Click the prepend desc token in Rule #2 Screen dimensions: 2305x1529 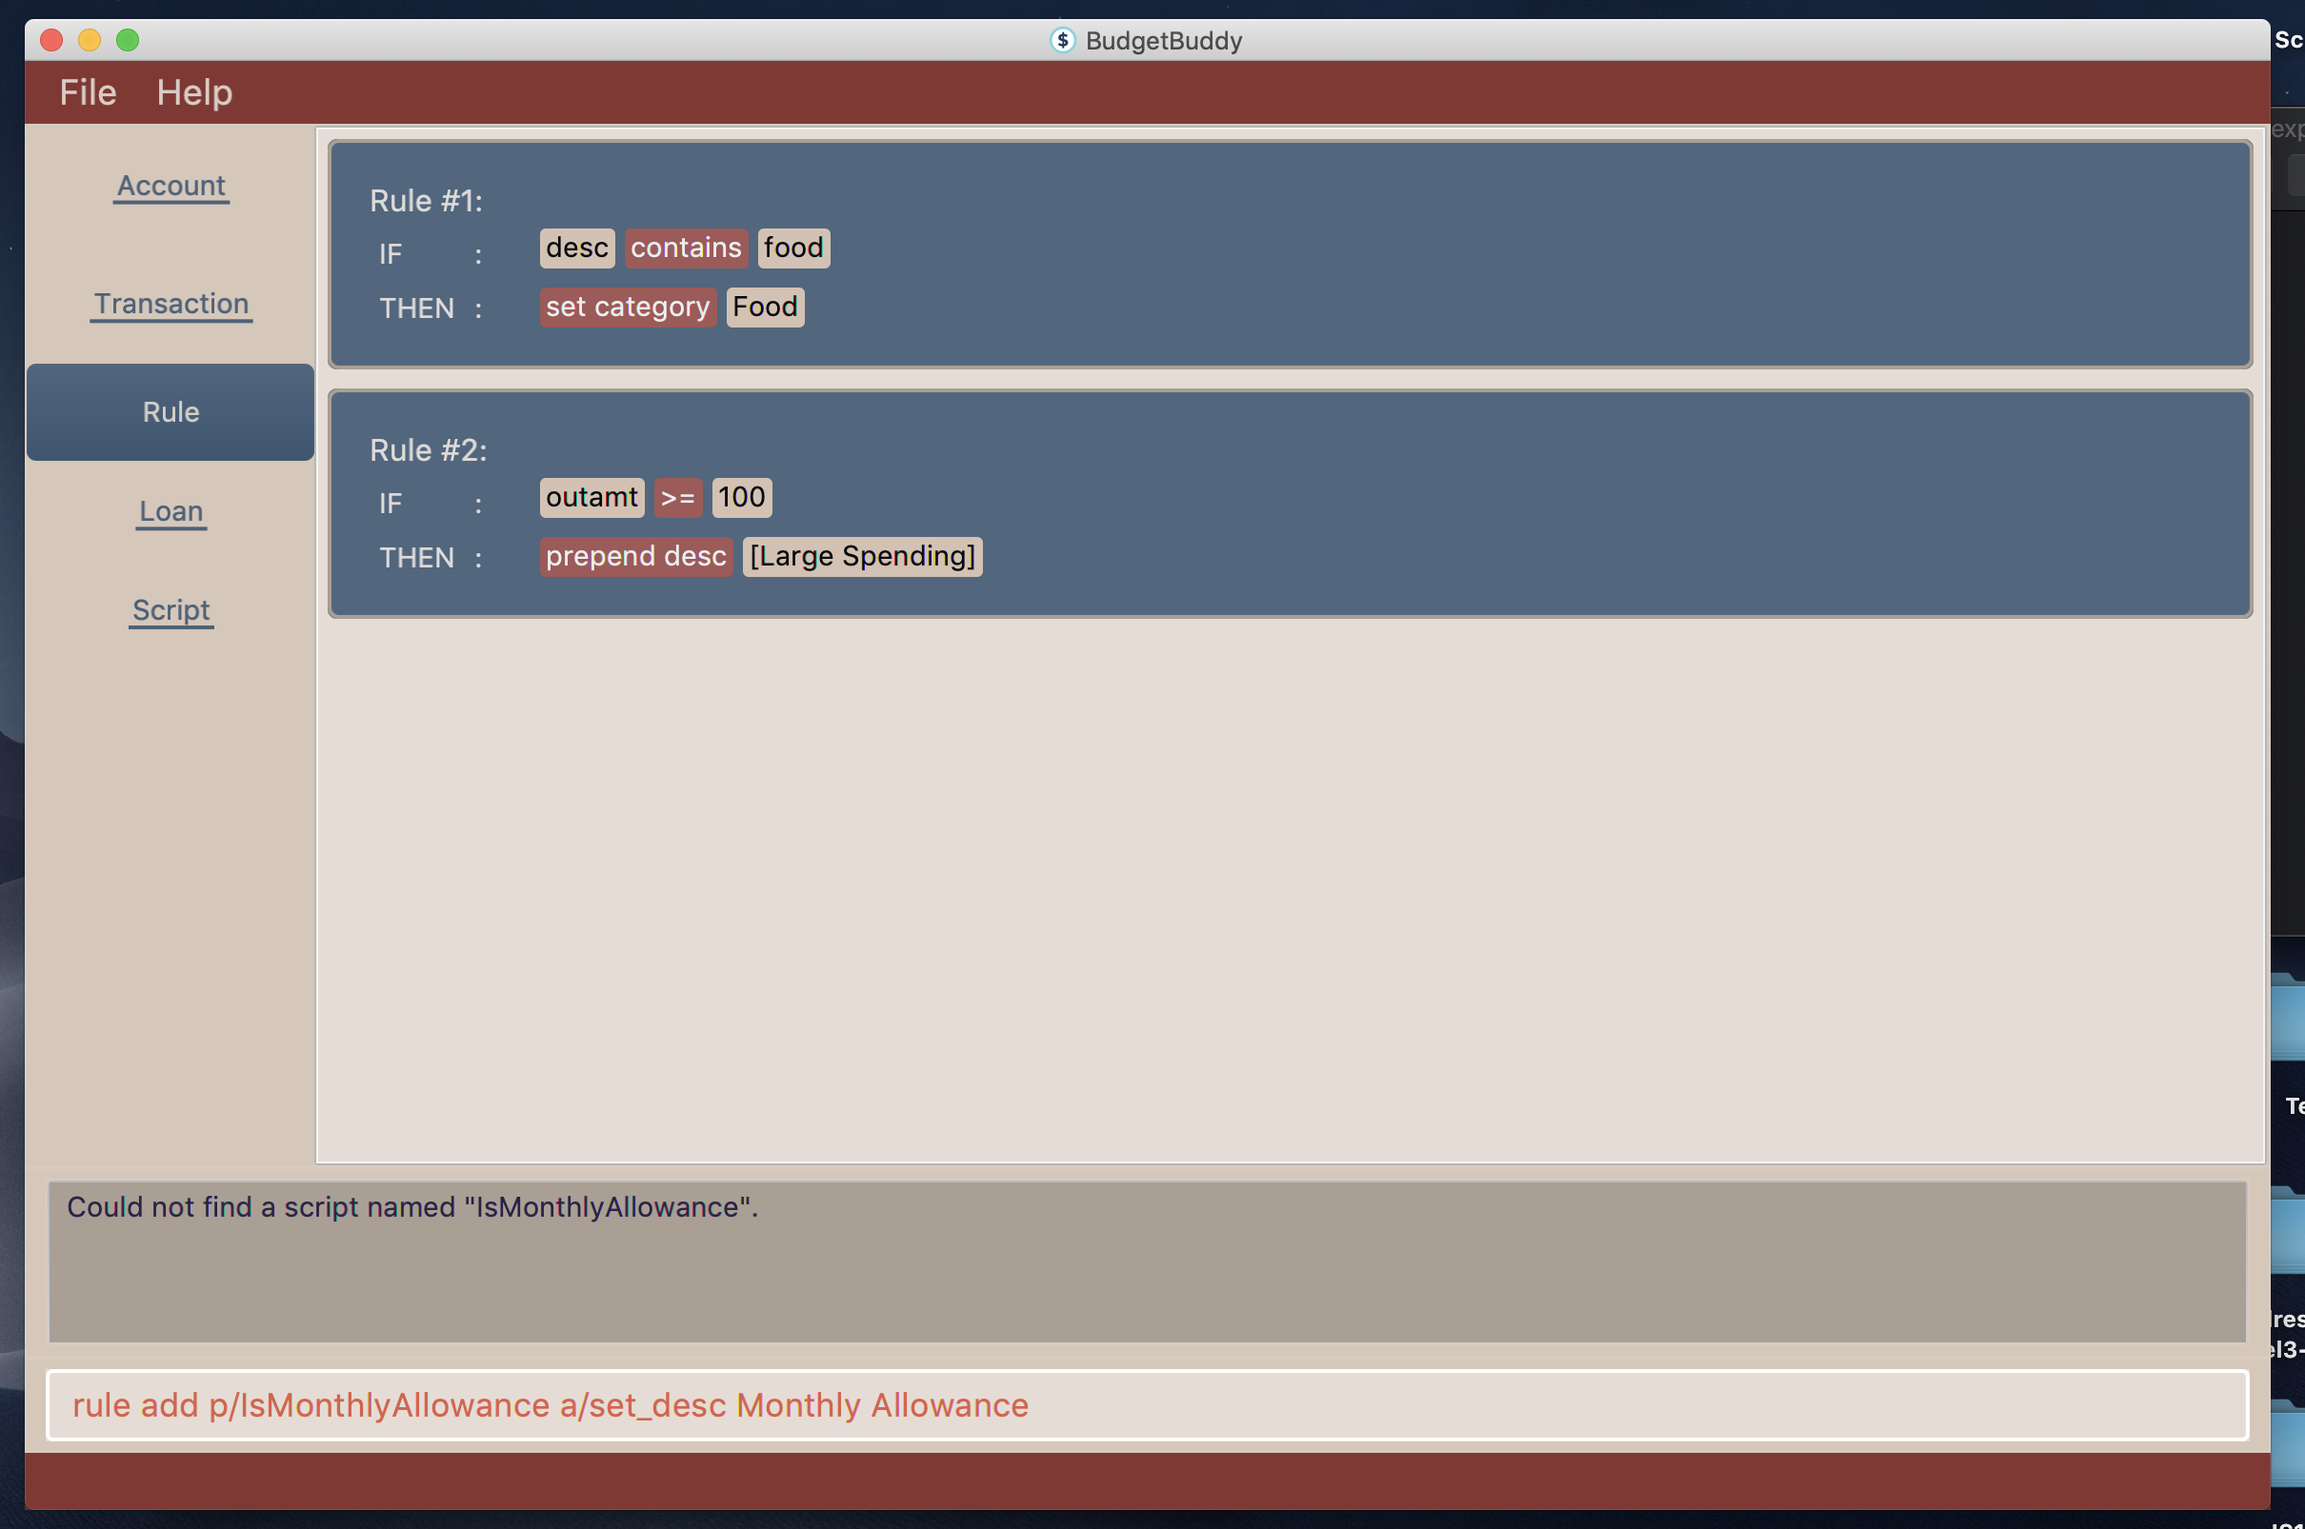pos(635,555)
